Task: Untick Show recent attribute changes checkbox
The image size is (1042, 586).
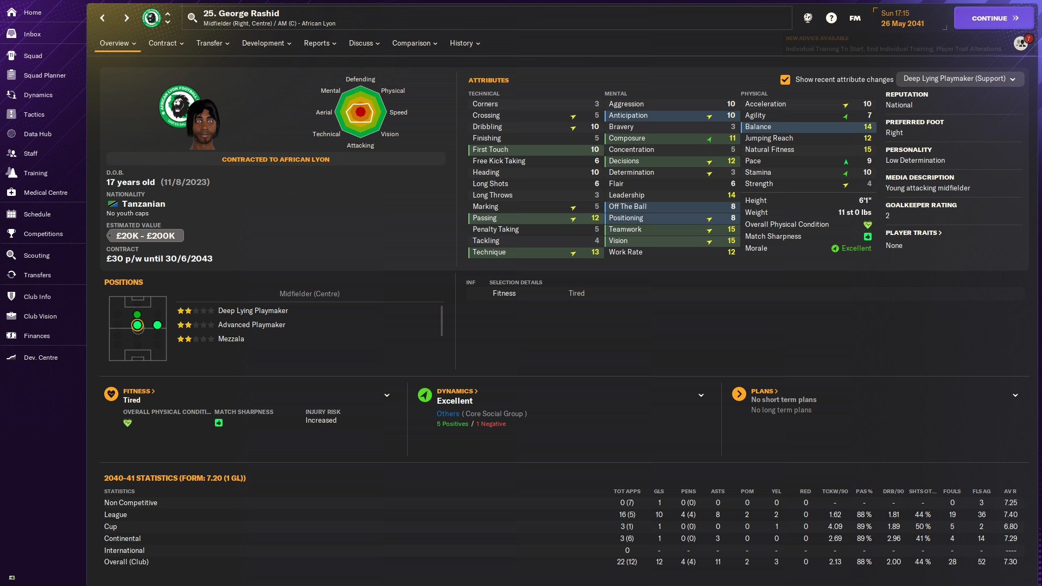Action: click(785, 80)
